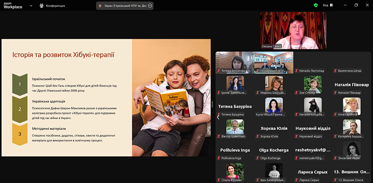The height and width of the screenshot is (183, 373).
Task: Click the muted mic icon beside Валентина Шпак
Action: [335, 71]
